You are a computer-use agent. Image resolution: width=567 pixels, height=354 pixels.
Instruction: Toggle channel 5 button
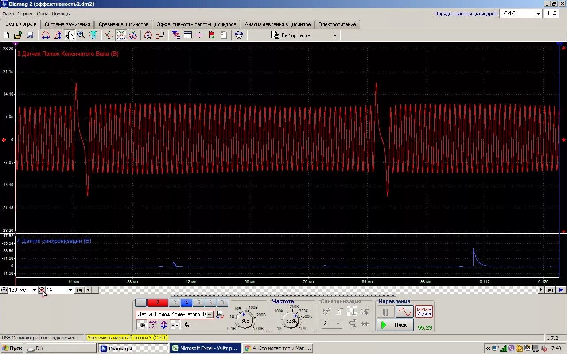click(x=198, y=303)
